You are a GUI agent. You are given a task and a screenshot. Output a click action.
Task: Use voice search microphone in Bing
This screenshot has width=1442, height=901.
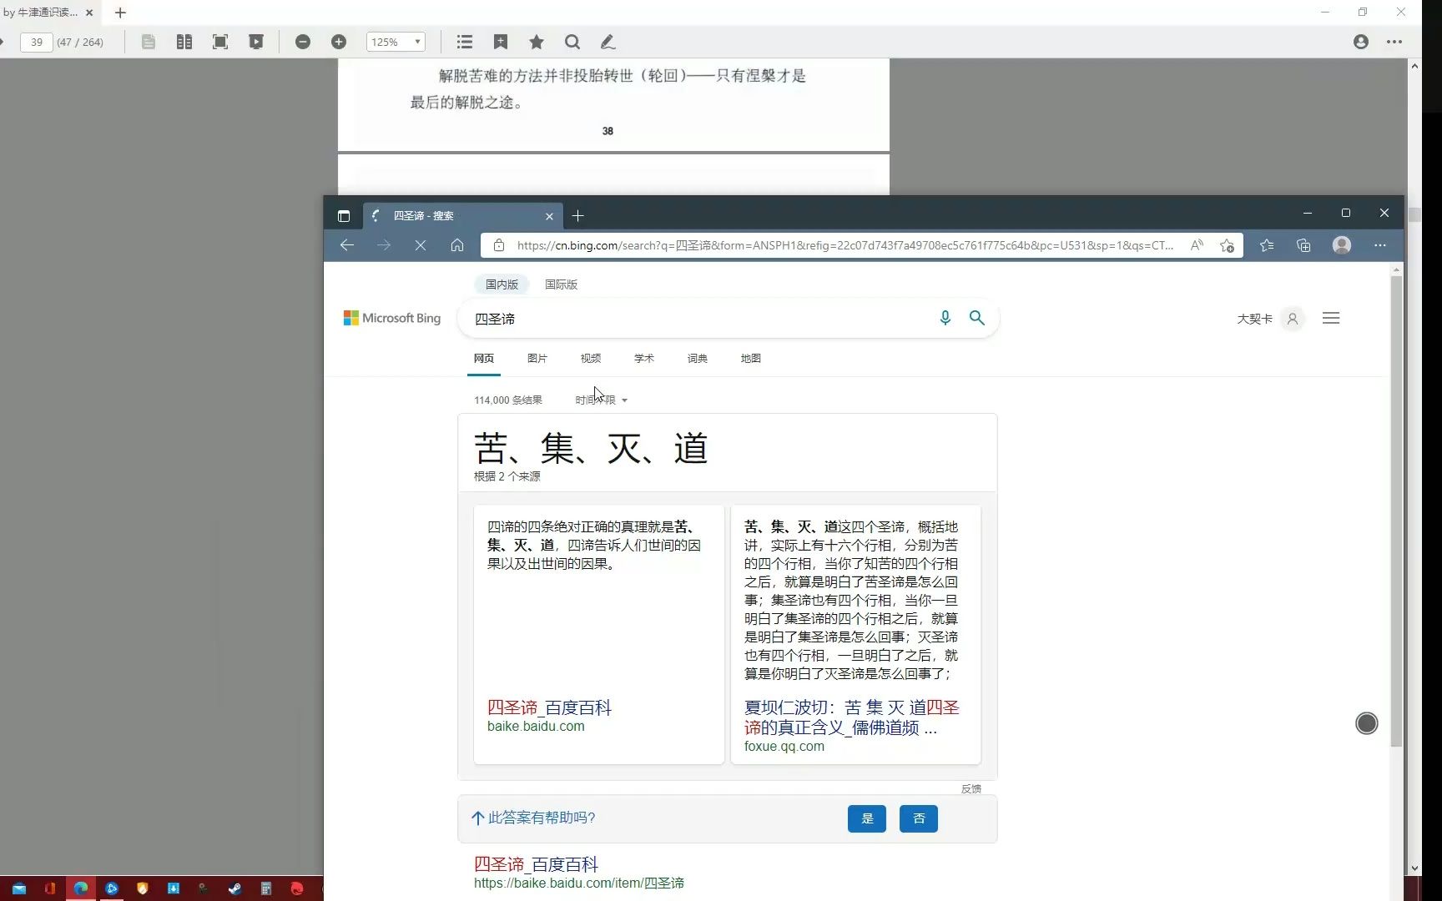(945, 318)
